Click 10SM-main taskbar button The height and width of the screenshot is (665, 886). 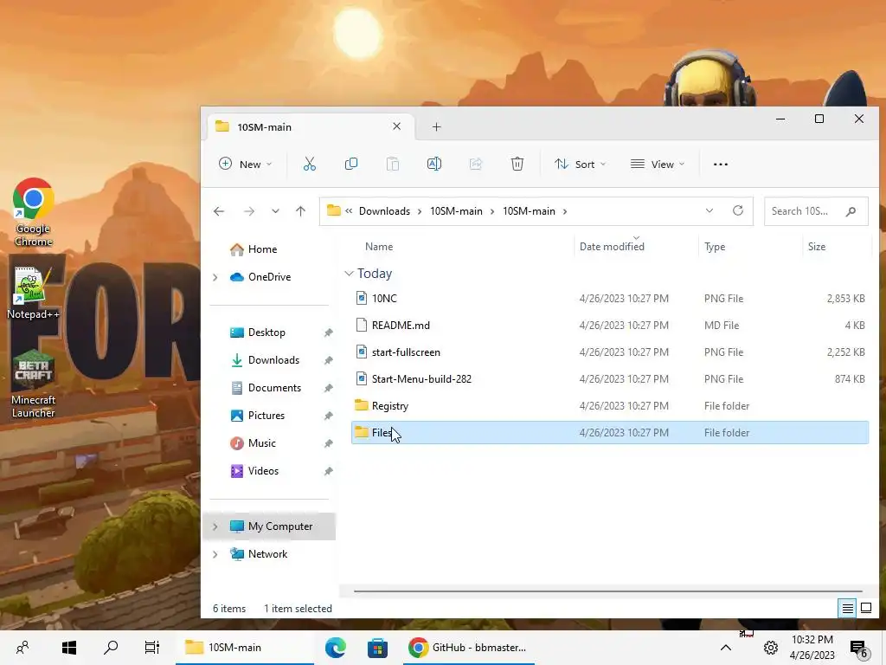pos(245,648)
